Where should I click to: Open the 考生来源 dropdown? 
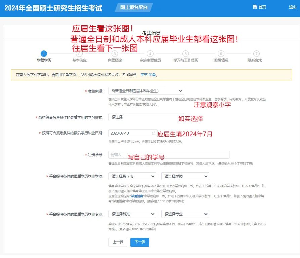[146, 91]
